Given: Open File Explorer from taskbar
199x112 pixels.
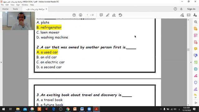Looking at the screenshot, I should pos(18,109).
